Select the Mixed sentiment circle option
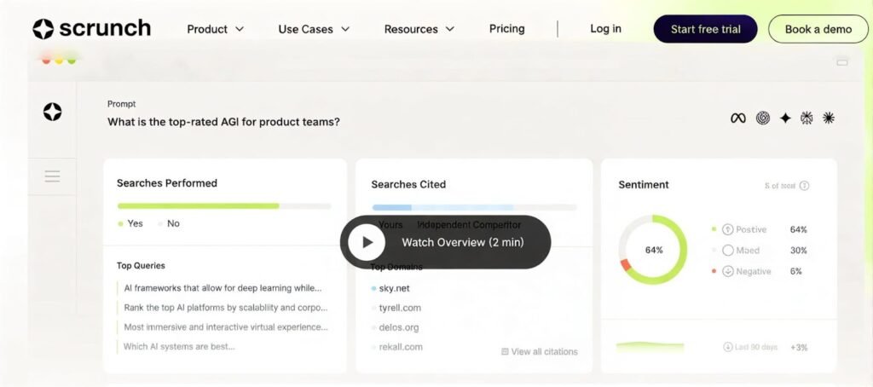Viewport: 873px width, 387px height. click(x=727, y=251)
